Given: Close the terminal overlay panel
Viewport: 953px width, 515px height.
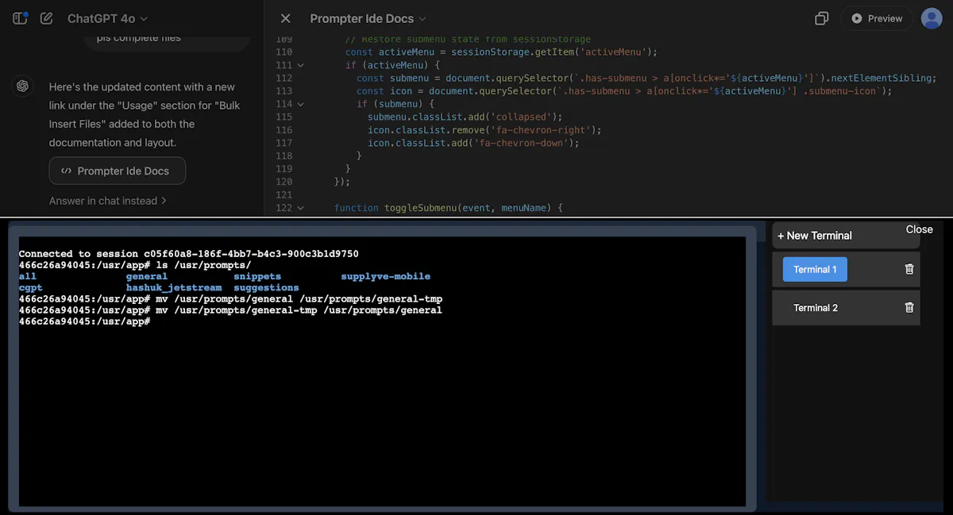Looking at the screenshot, I should pyautogui.click(x=919, y=229).
